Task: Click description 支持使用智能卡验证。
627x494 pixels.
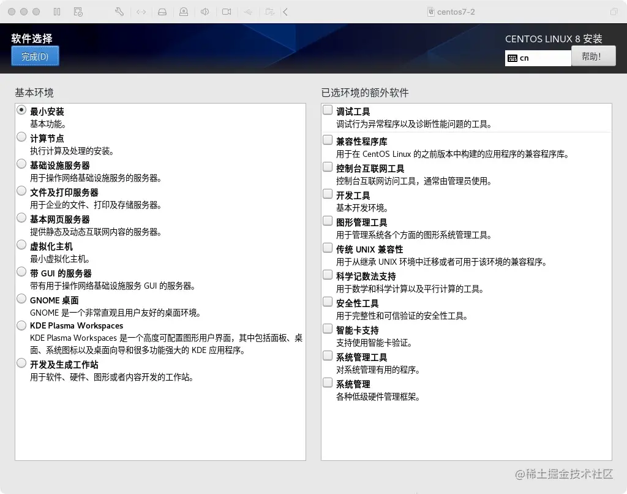Action: (x=374, y=343)
